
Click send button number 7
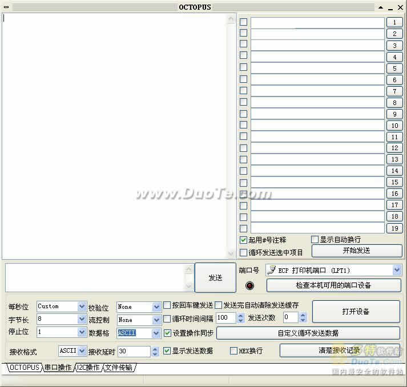click(x=394, y=91)
